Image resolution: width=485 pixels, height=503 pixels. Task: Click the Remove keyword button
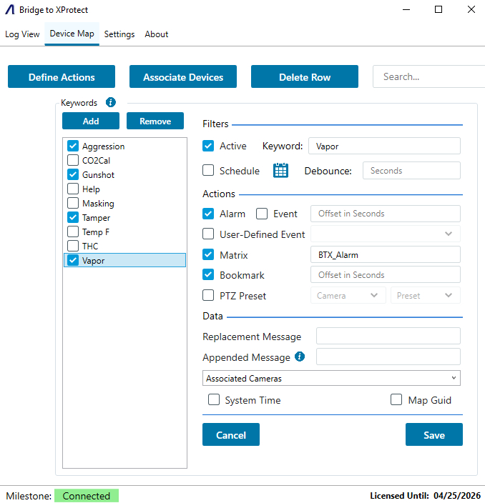pyautogui.click(x=155, y=121)
